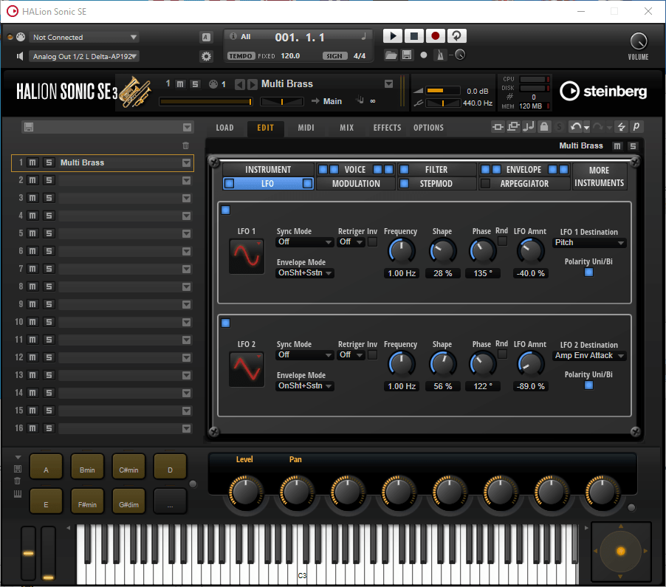
Task: Click the trumpet program icon in the header
Action: pyautogui.click(x=134, y=92)
